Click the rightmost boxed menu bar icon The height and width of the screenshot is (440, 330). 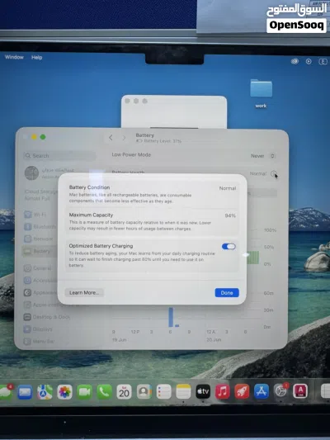[323, 61]
